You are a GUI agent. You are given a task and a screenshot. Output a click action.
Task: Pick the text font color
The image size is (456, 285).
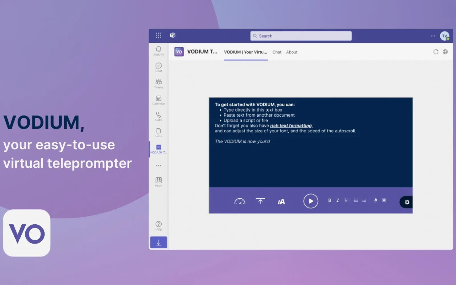tap(376, 200)
